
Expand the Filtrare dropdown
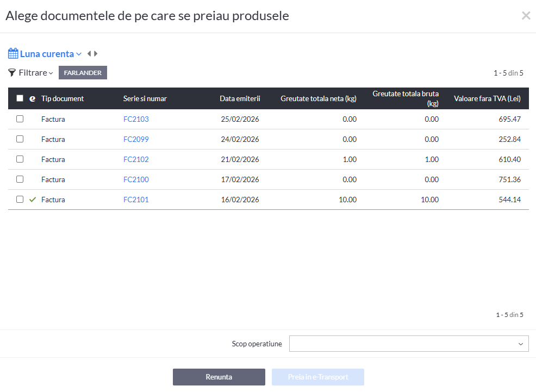point(36,73)
